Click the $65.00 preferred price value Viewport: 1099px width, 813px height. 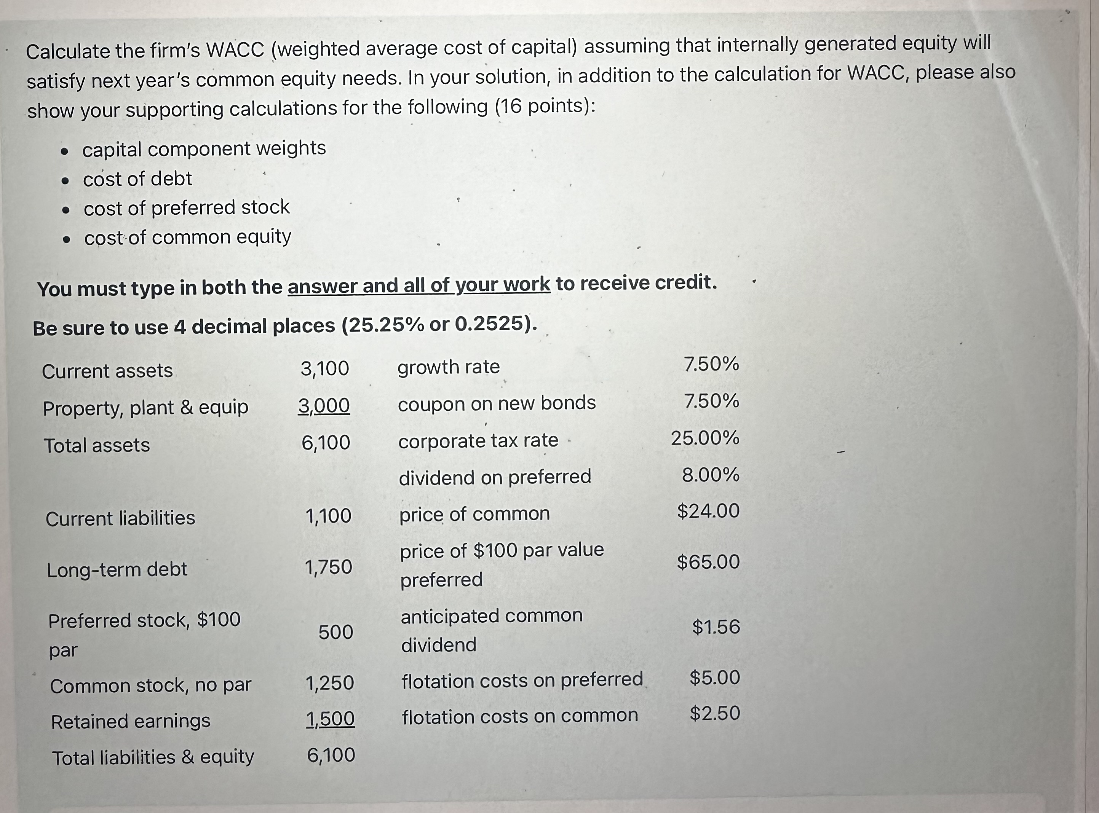(709, 562)
